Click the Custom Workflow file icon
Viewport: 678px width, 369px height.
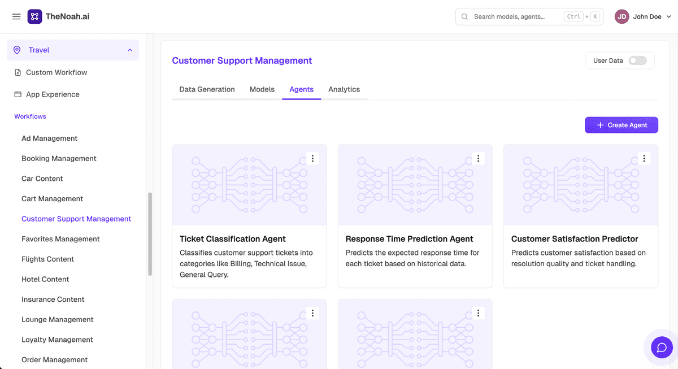pos(18,72)
